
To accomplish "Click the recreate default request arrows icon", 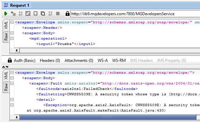I will (28, 14).
